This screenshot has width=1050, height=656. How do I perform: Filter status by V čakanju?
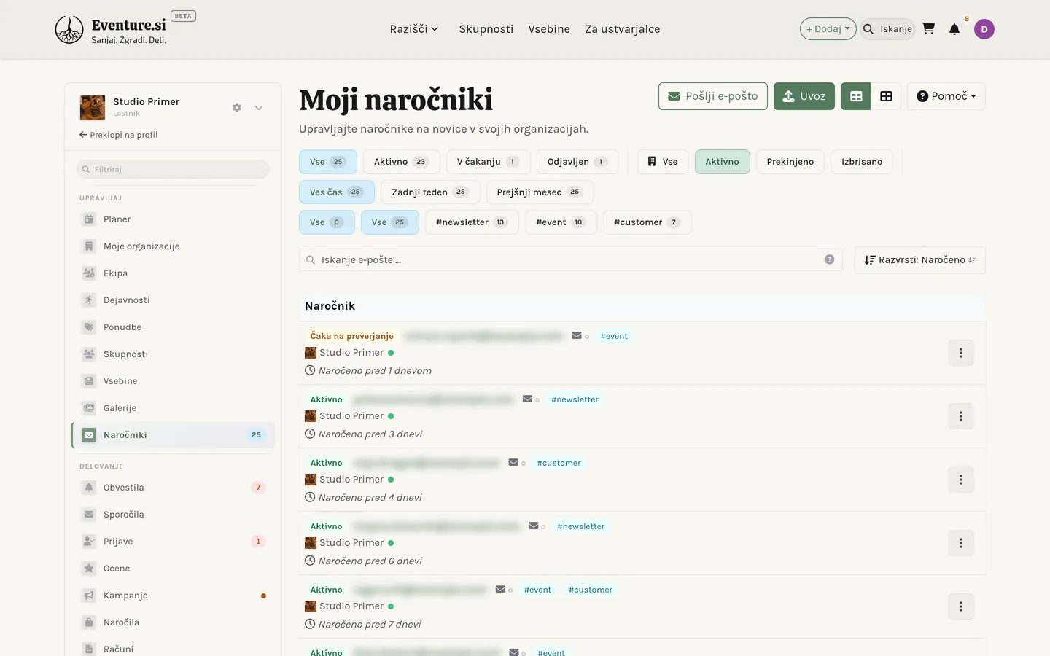tap(489, 162)
